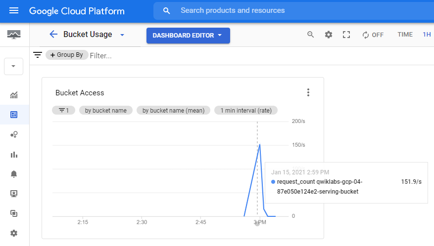Open Groups stacked squares sidebar icon
434x246 pixels.
(14, 213)
